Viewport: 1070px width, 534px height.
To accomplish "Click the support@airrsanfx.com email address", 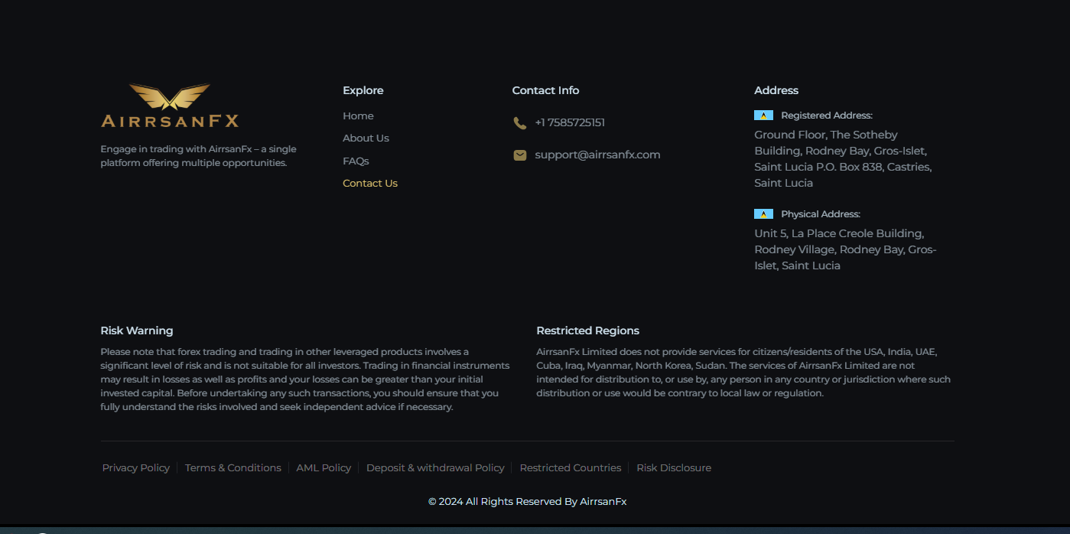I will coord(597,155).
